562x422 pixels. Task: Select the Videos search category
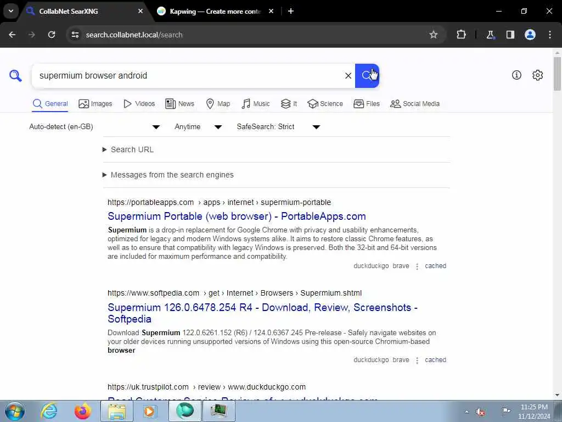pos(139,104)
